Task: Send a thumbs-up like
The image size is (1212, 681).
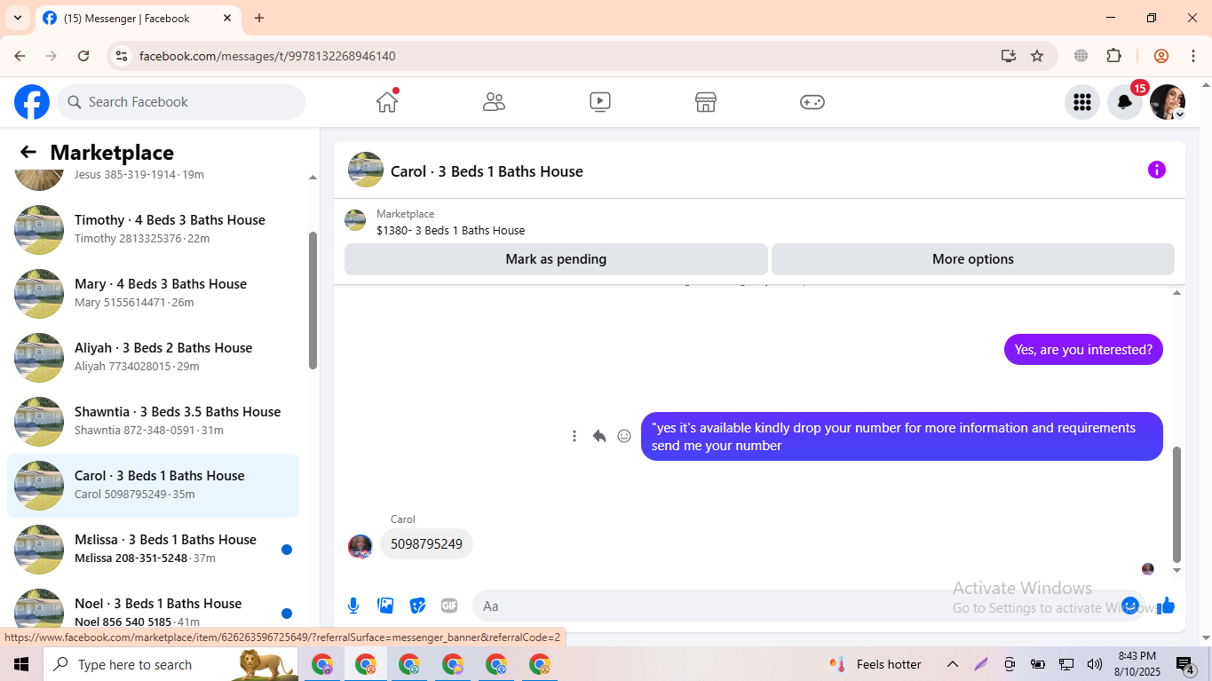Action: coord(1166,606)
